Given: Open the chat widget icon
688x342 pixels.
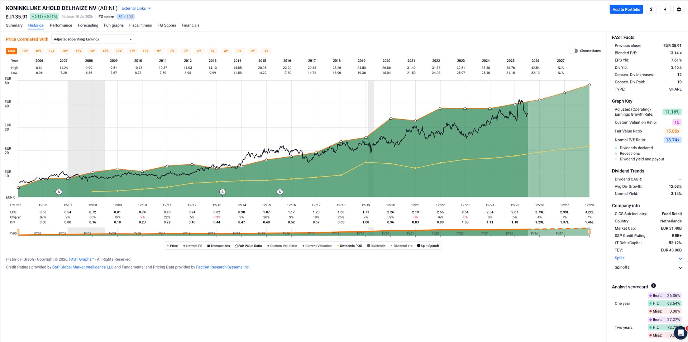Looking at the screenshot, I should [x=680, y=333].
